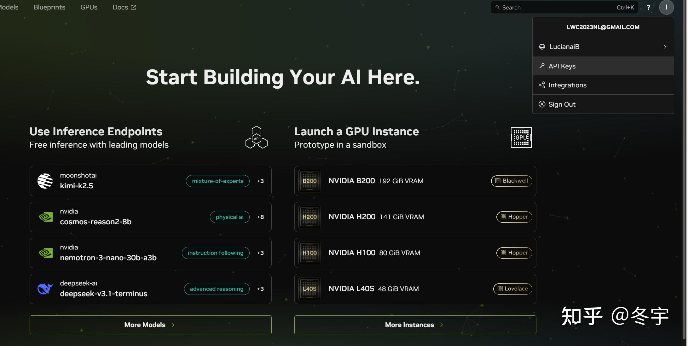Click the user avatar icon
This screenshot has height=346, width=688.
point(666,7)
